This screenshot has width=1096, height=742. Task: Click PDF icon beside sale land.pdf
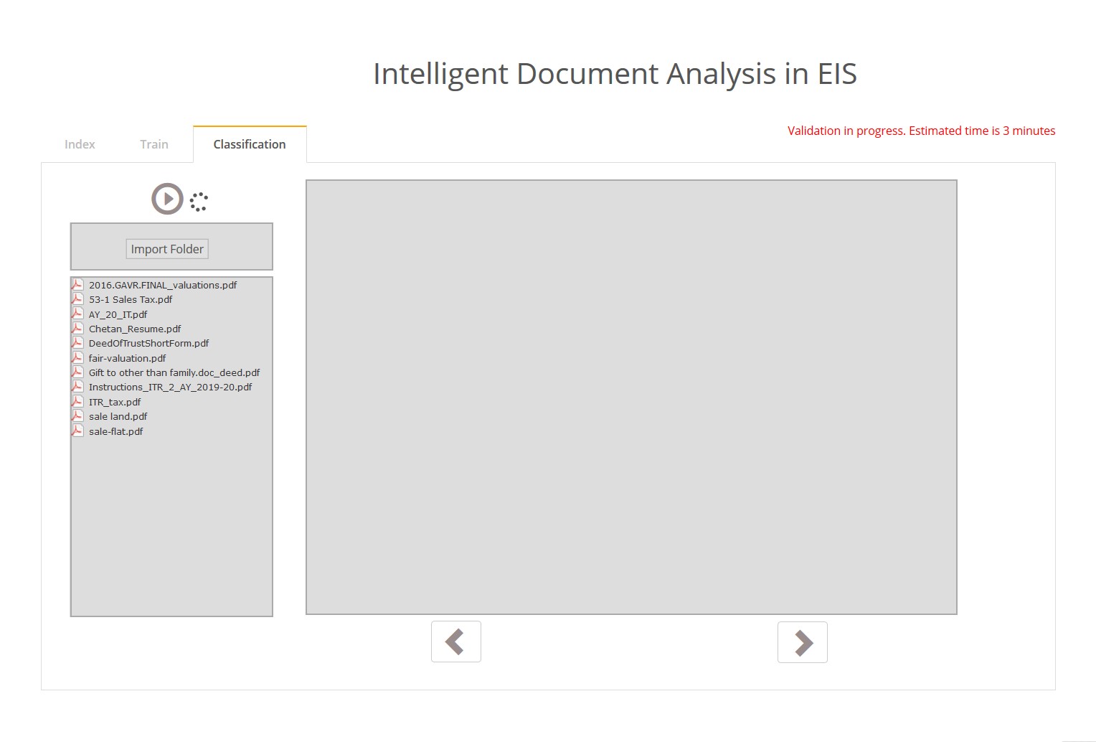77,415
